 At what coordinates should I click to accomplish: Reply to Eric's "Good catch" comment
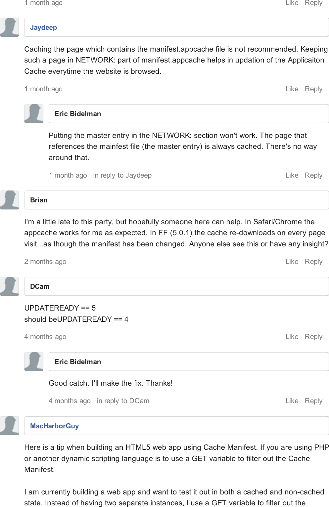tap(313, 401)
